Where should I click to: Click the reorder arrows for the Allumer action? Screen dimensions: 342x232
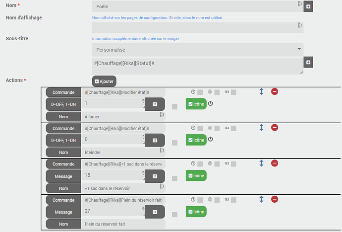coord(261,92)
